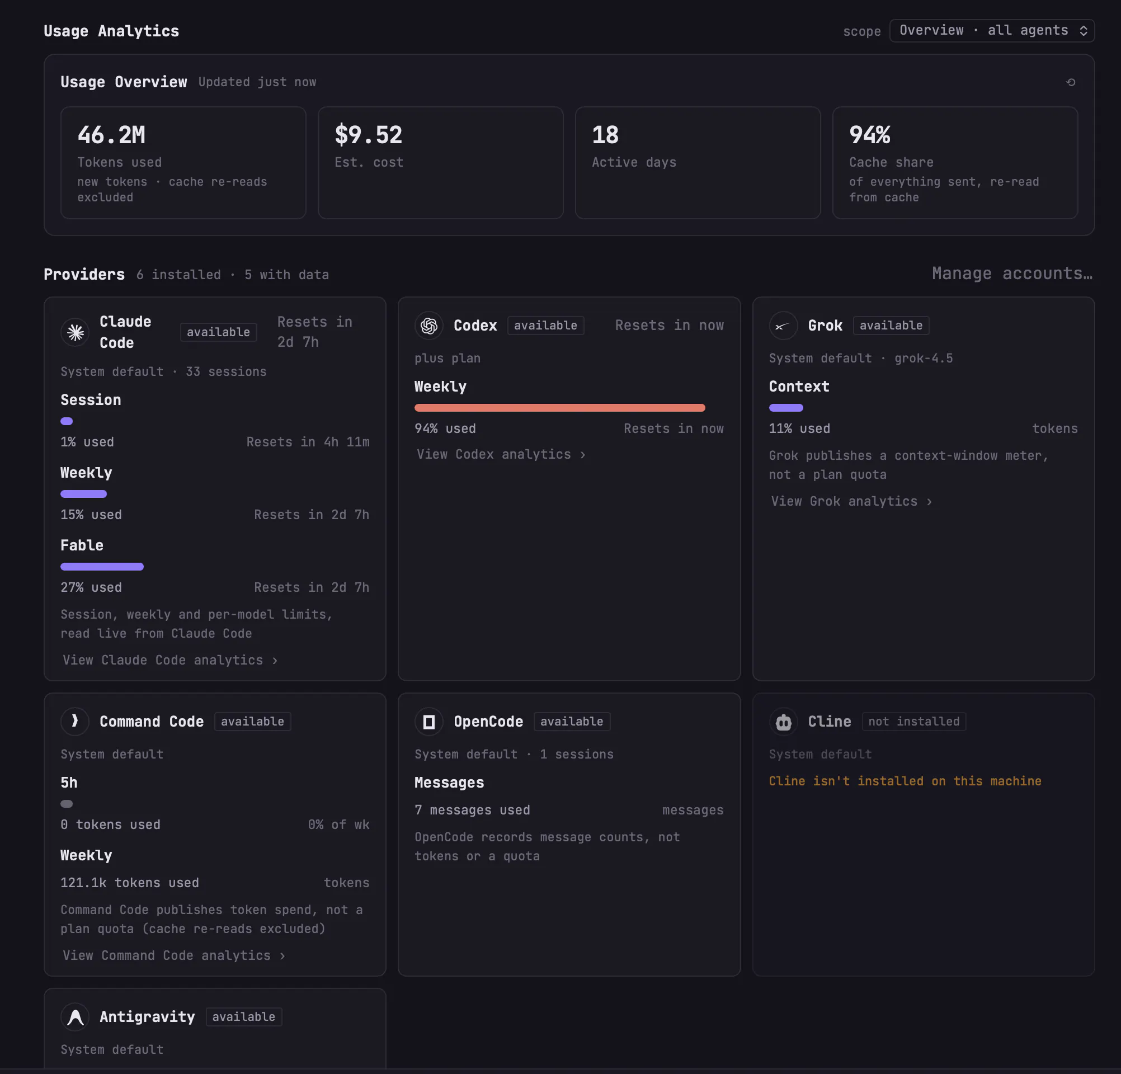Click the available badge beside Command Code
Image resolution: width=1121 pixels, height=1074 pixels.
pyautogui.click(x=253, y=721)
